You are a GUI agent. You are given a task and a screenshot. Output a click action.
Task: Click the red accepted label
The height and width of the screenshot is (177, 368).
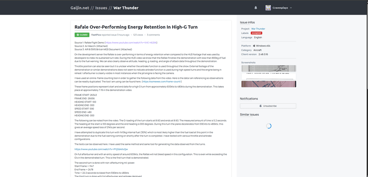point(256,33)
